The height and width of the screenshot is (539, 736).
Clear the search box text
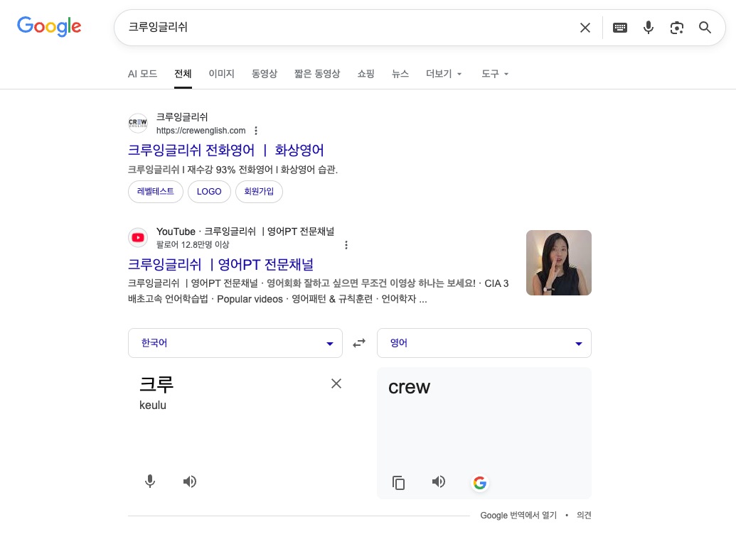pos(585,28)
